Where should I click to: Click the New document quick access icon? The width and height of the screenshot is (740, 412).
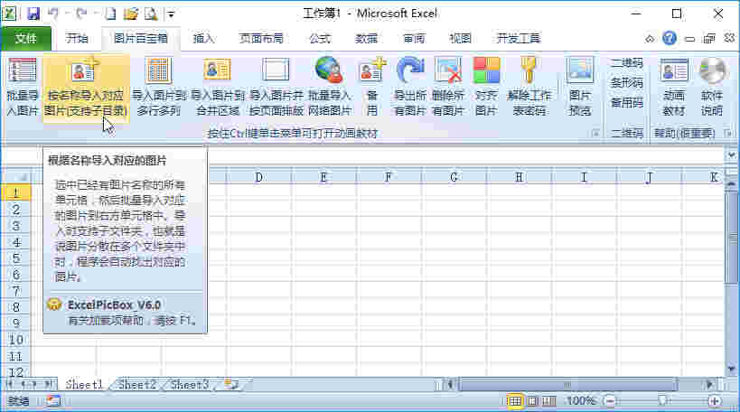pos(110,14)
